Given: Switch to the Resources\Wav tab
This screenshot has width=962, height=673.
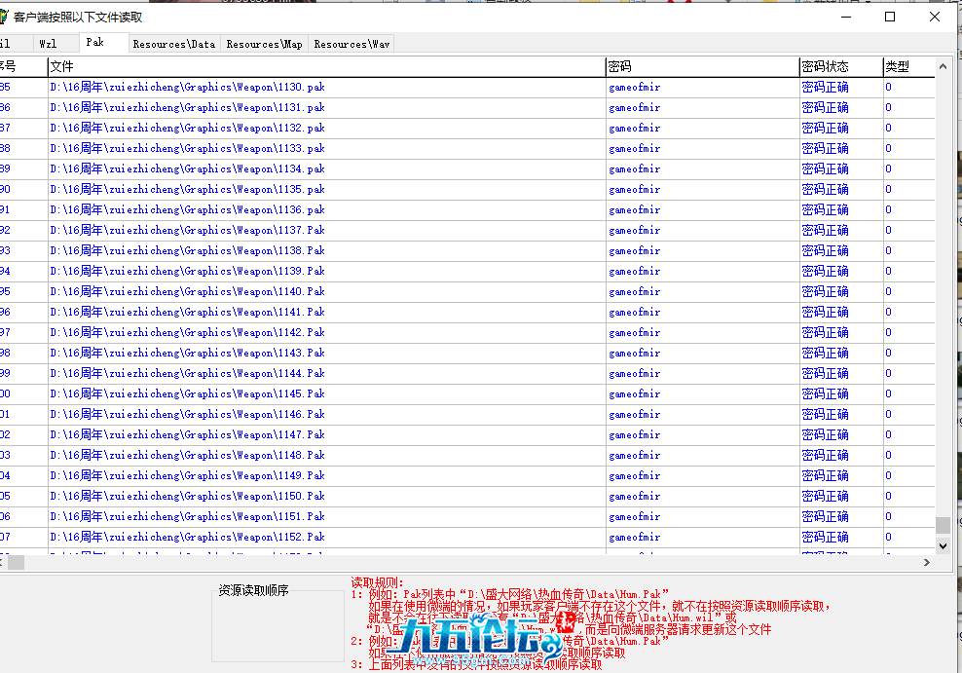Looking at the screenshot, I should pos(351,44).
